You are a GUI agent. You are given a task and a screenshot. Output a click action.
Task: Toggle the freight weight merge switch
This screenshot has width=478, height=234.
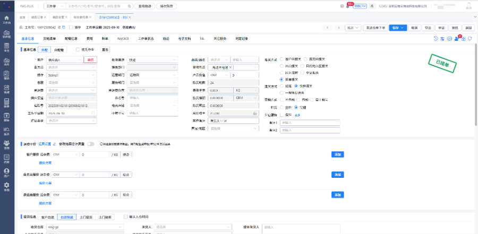tap(91, 143)
